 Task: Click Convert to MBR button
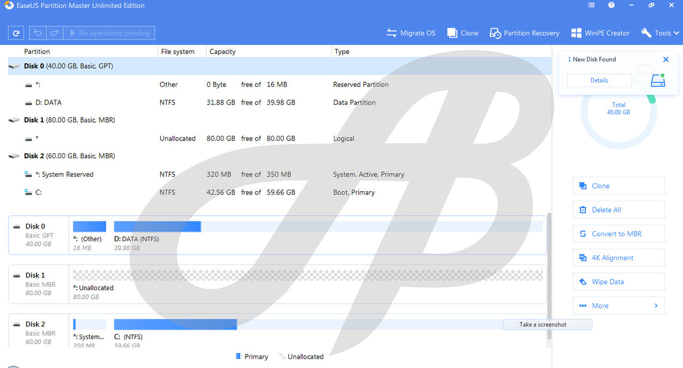[618, 234]
